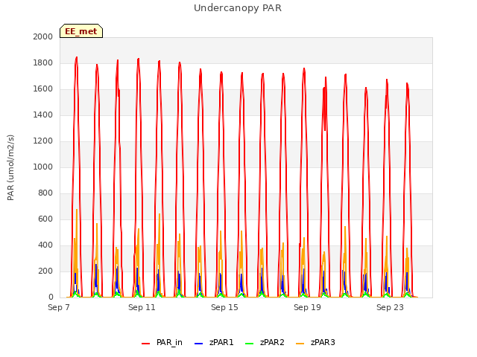
Task: Click the zPAR1 legend entry
Action: (x=214, y=342)
